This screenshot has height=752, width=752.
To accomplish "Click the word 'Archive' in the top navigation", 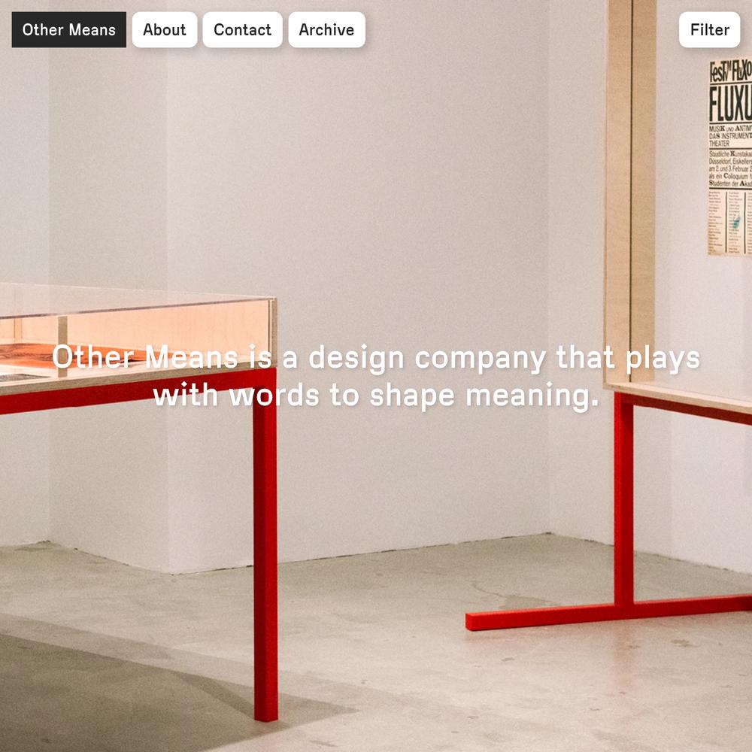I will (326, 30).
